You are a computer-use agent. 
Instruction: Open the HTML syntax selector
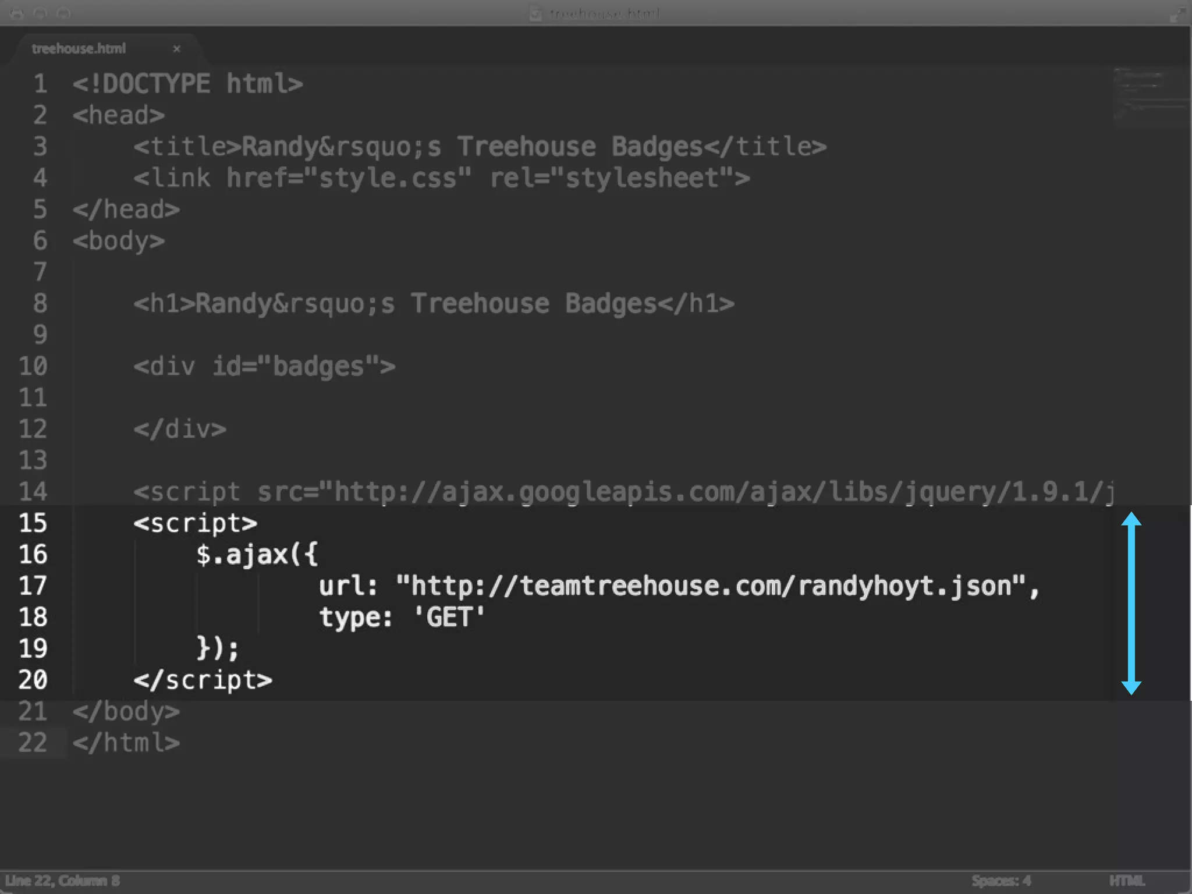coord(1127,881)
